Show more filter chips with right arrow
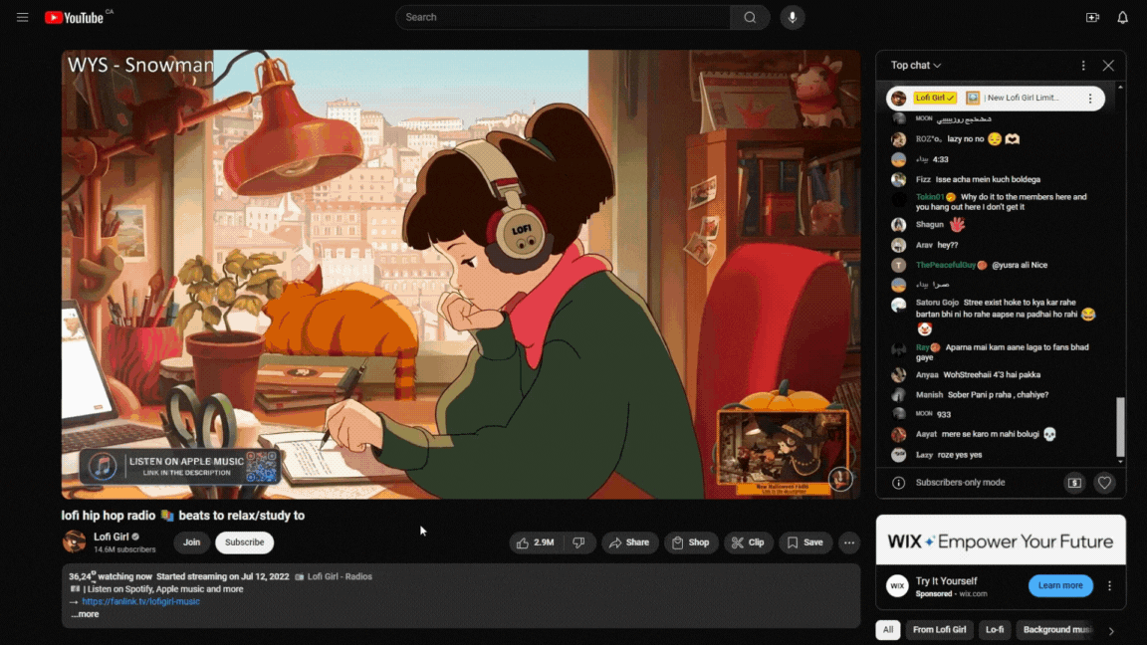 click(1111, 630)
